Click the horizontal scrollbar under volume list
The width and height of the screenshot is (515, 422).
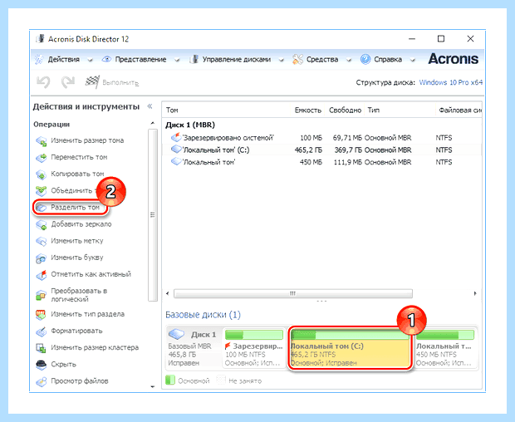point(293,293)
